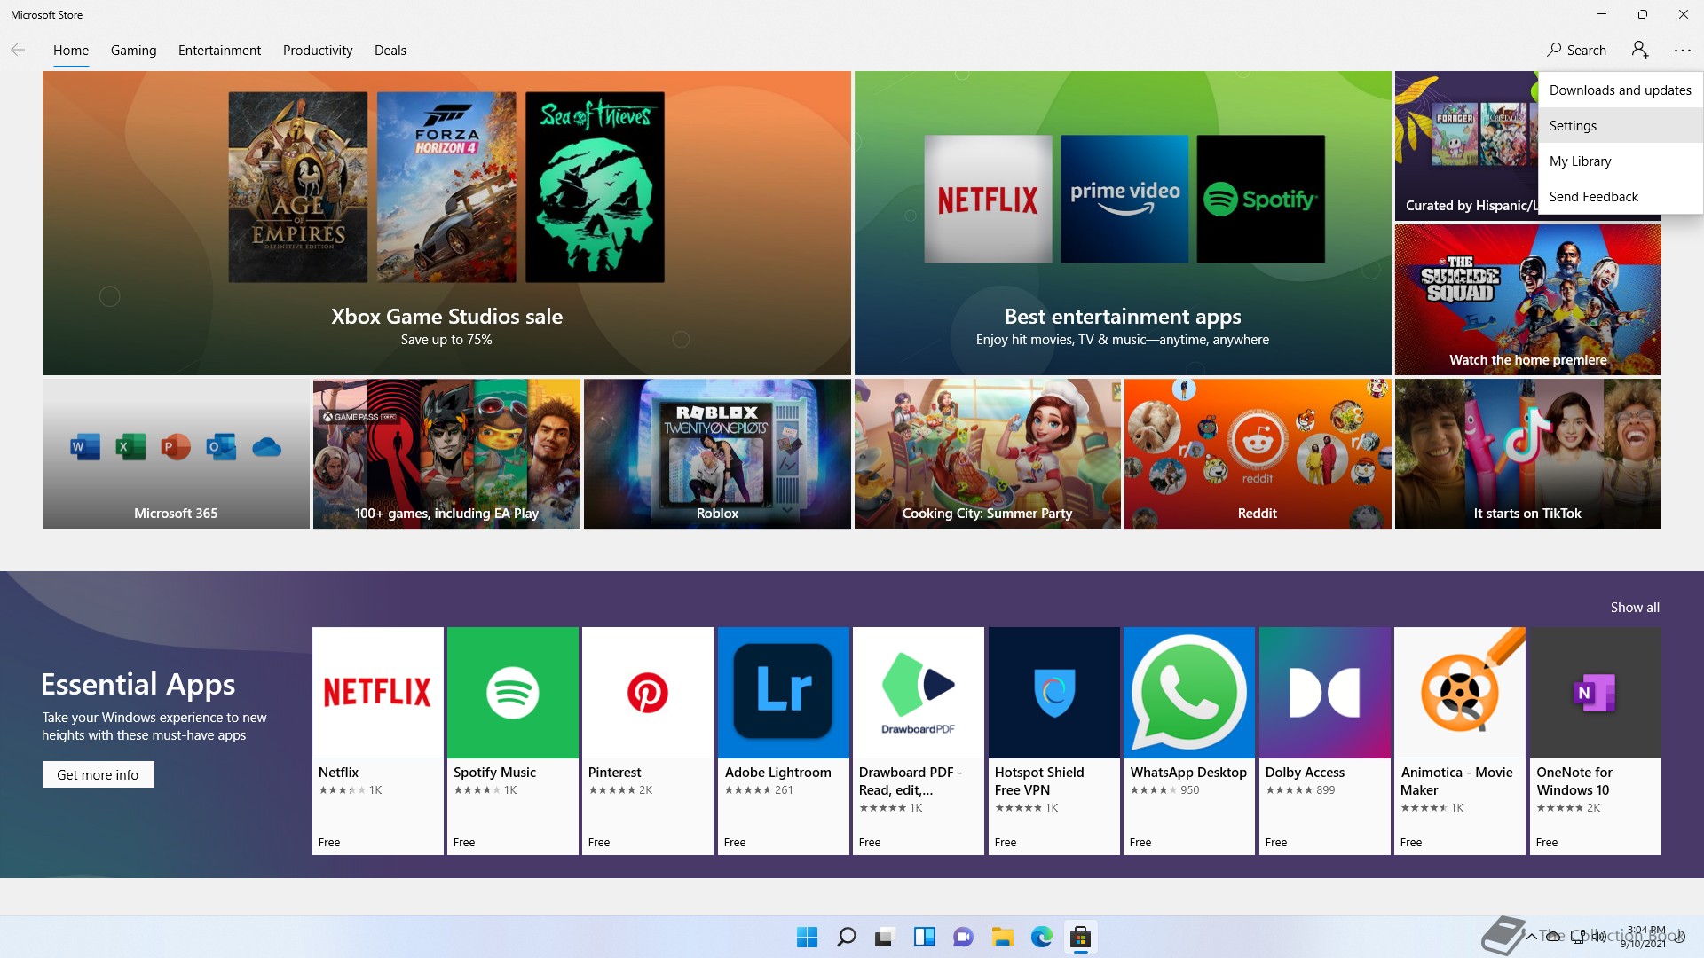The height and width of the screenshot is (958, 1704).
Task: Click the Microsoft Store taskbar icon
Action: tap(1080, 937)
